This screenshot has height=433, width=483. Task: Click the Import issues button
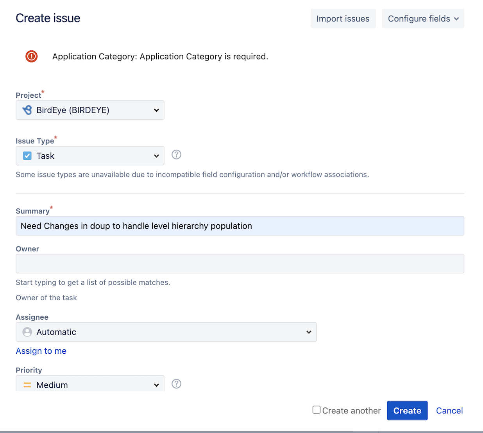point(343,18)
